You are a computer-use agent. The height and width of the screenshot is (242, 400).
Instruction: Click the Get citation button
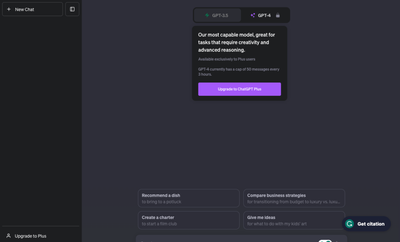(x=366, y=224)
